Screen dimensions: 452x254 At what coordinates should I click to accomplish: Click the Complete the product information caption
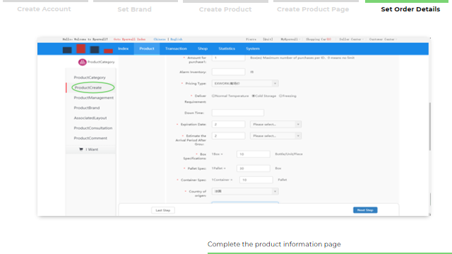[274, 244]
